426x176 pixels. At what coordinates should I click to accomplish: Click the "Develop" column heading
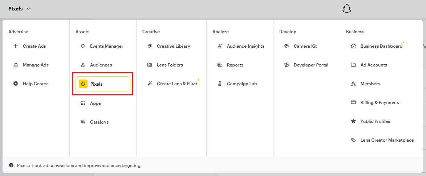(288, 32)
